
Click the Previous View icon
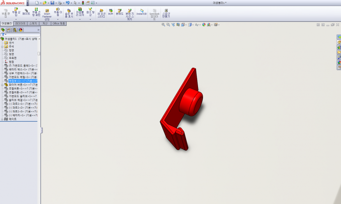point(173,25)
